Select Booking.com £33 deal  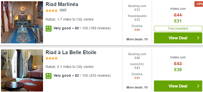point(137,8)
